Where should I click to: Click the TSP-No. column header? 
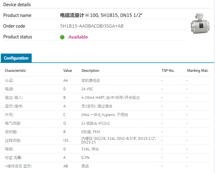tap(168, 71)
